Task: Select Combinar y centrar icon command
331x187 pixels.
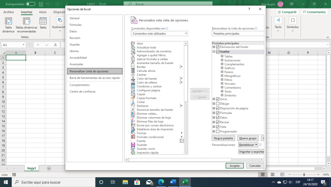Action: tap(133, 86)
